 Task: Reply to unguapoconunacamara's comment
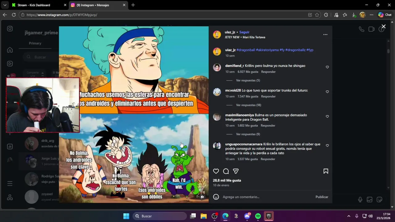pos(268,159)
